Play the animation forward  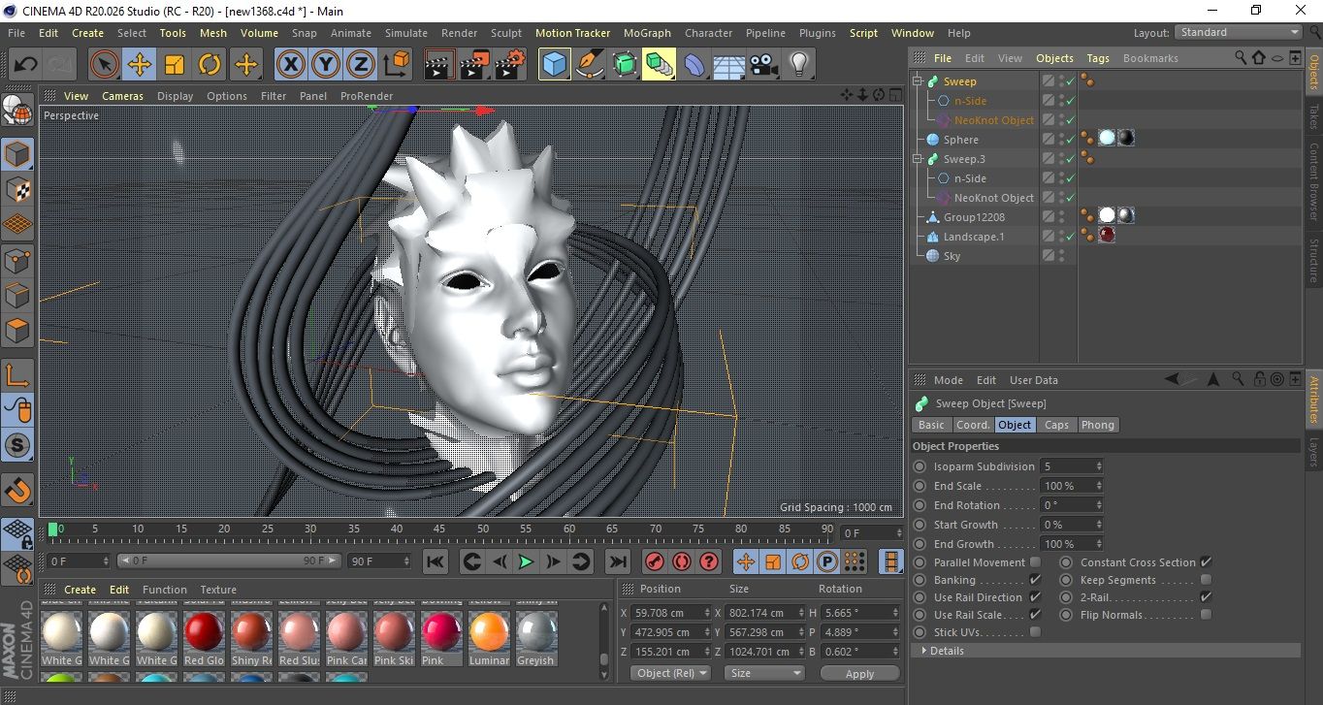point(526,561)
